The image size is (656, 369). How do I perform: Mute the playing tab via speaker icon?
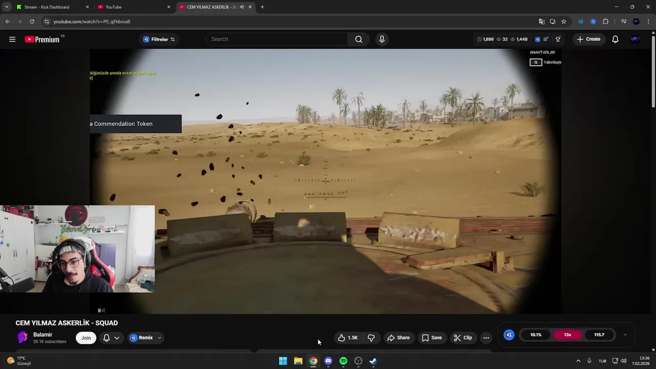[x=241, y=7]
